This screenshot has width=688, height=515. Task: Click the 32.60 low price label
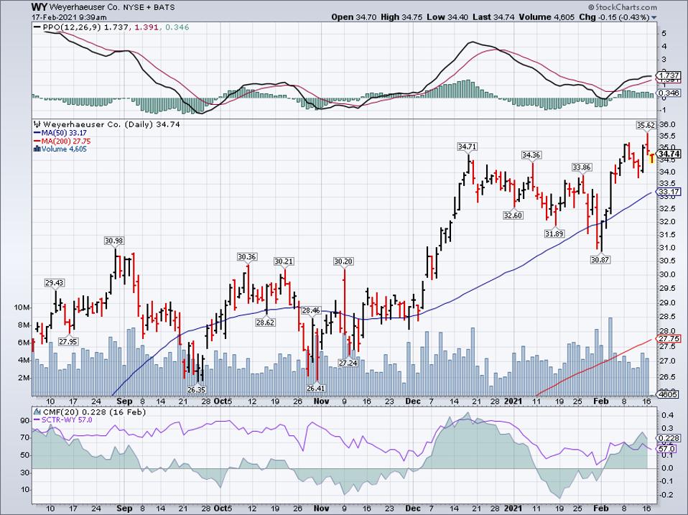click(x=513, y=215)
